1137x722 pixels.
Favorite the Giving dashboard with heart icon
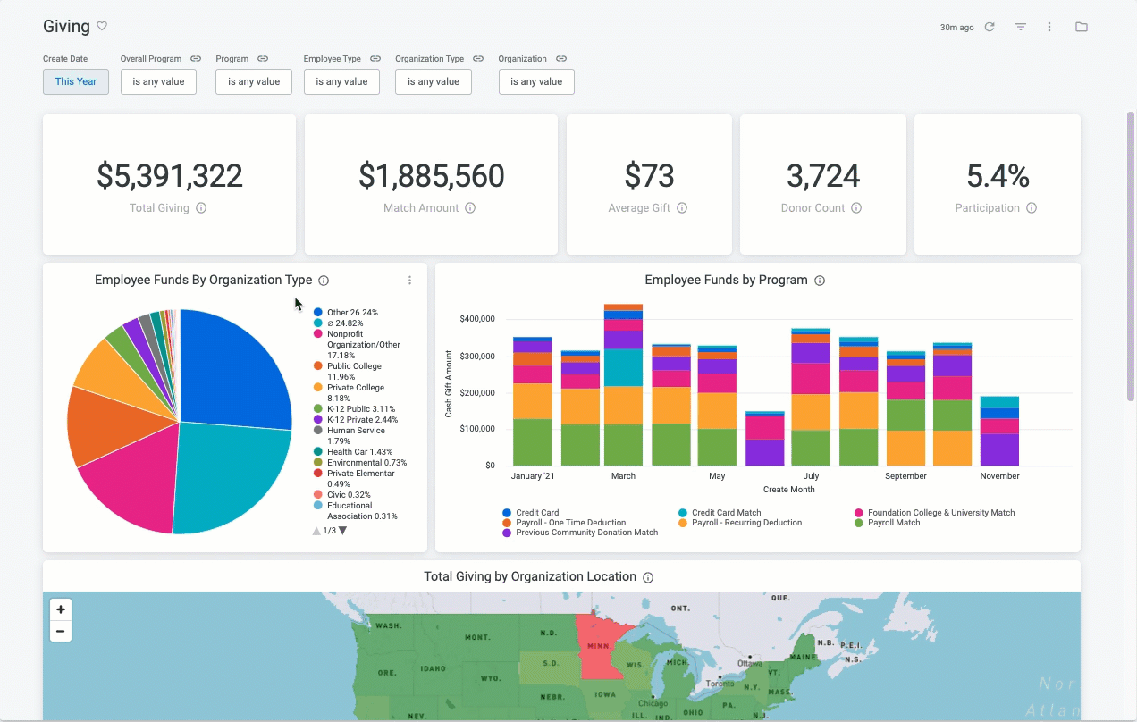click(x=102, y=26)
